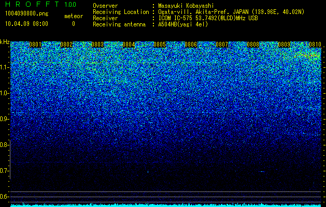Click the 0803 time marker
The width and height of the screenshot is (326, 207).
coord(97,45)
